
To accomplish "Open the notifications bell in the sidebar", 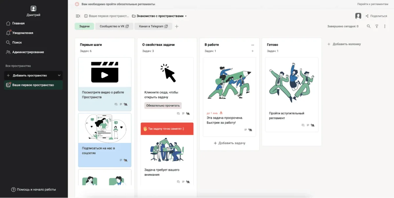I will [x=9, y=33].
